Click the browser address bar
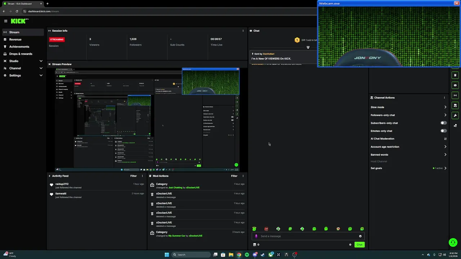461x259 pixels. point(169,11)
